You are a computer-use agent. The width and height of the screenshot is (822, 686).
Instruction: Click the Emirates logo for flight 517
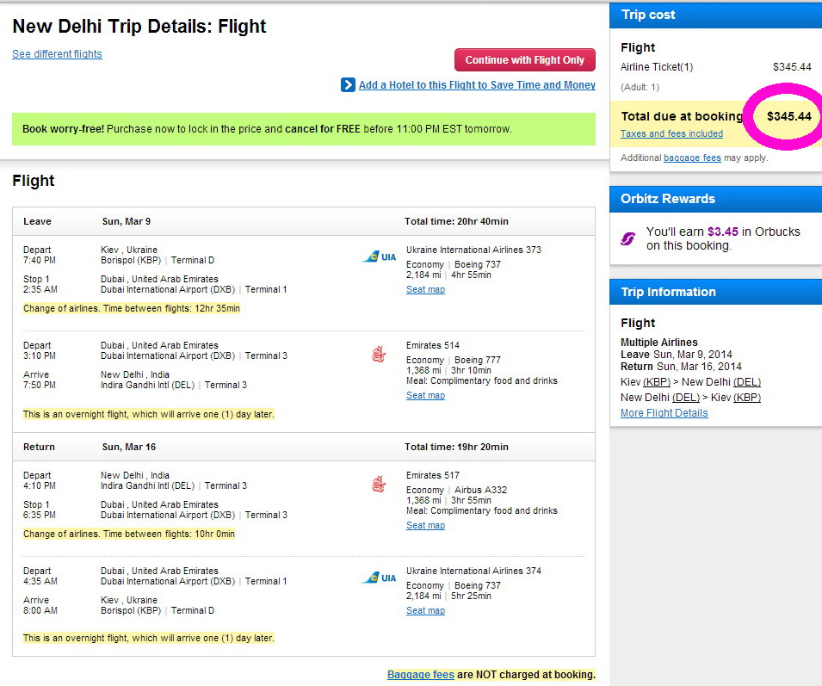pyautogui.click(x=379, y=483)
